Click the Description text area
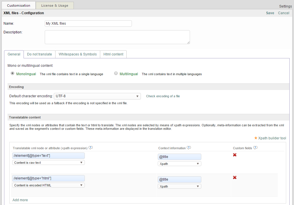Screen dimensions: 294x205 point(117,37)
